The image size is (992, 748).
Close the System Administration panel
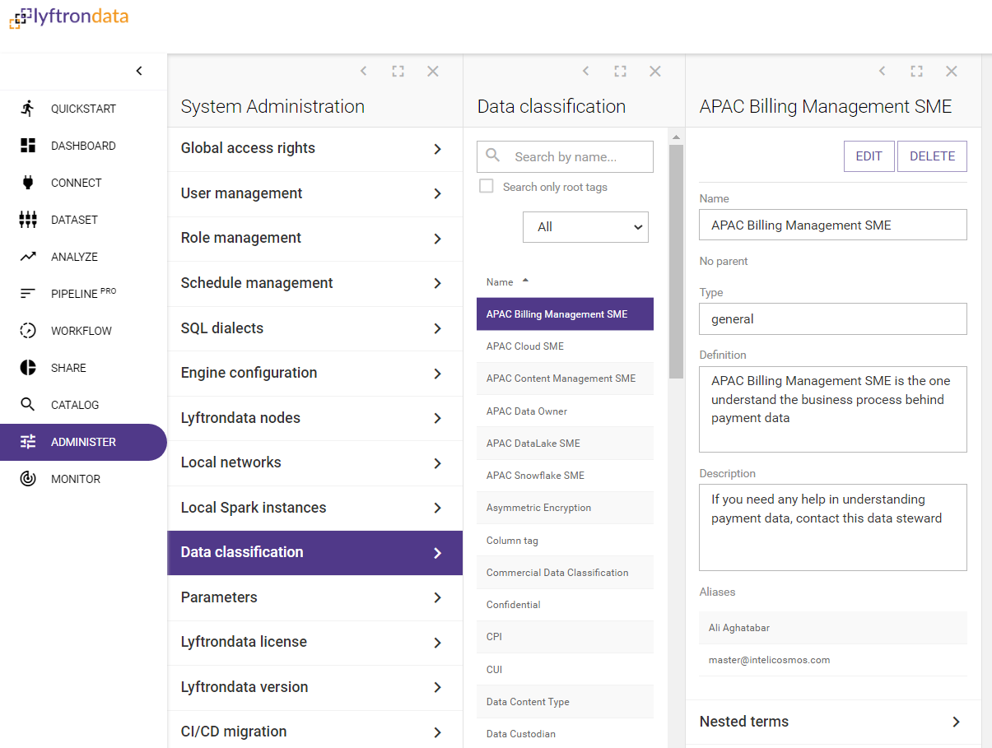pos(433,72)
